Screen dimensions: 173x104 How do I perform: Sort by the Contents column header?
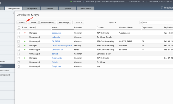point(101,27)
